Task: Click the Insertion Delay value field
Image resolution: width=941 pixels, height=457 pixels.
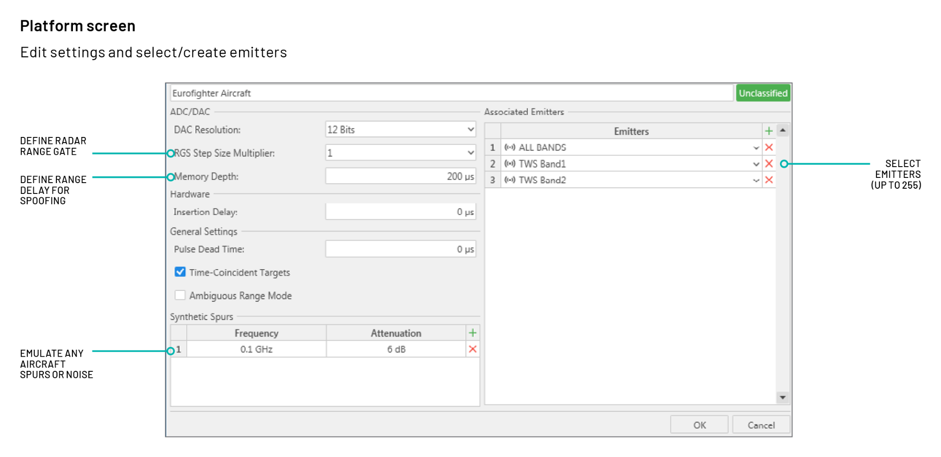Action: click(x=401, y=212)
